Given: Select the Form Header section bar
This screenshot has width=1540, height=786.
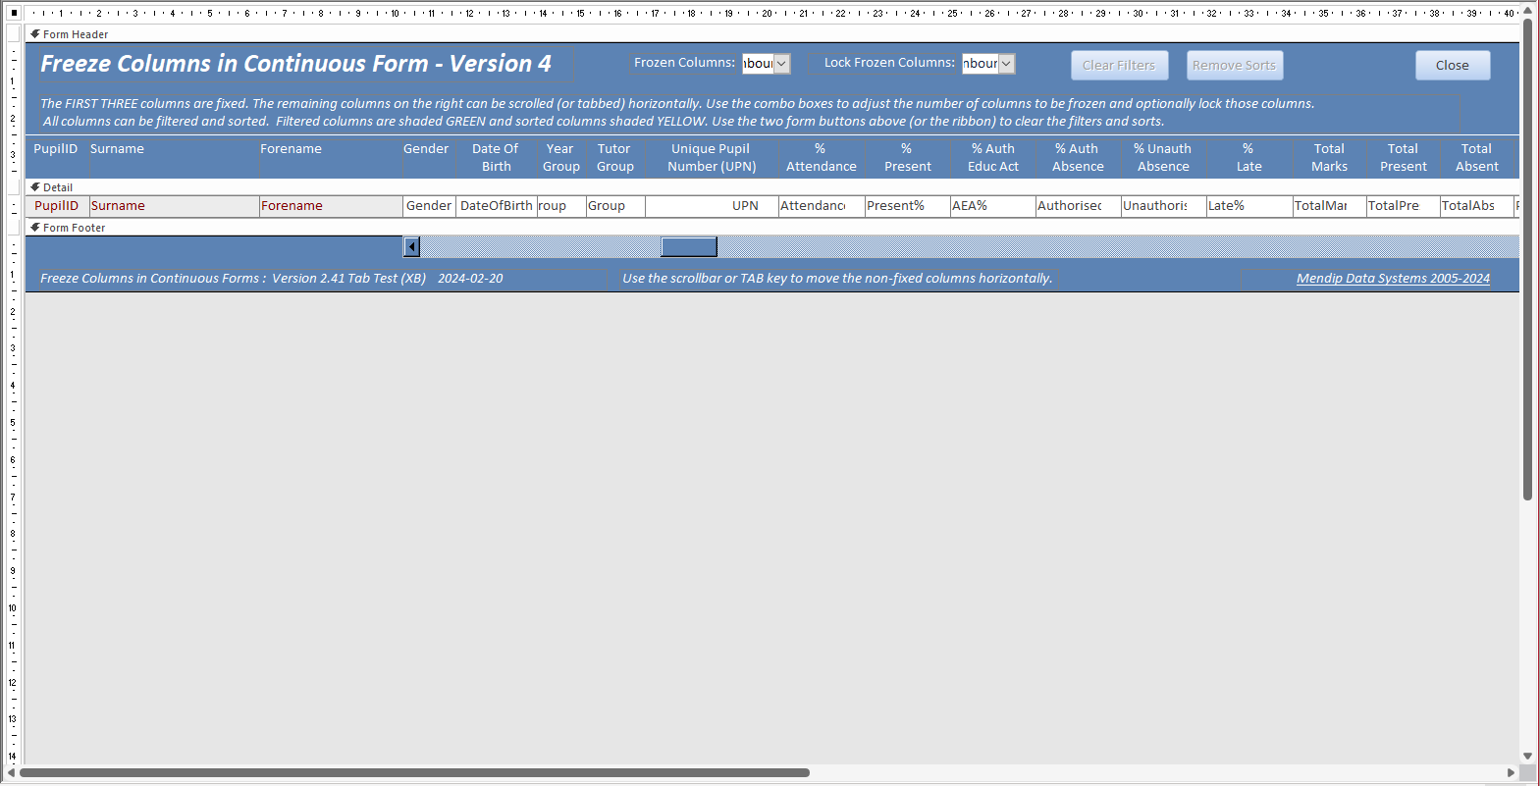Looking at the screenshot, I should [x=771, y=34].
